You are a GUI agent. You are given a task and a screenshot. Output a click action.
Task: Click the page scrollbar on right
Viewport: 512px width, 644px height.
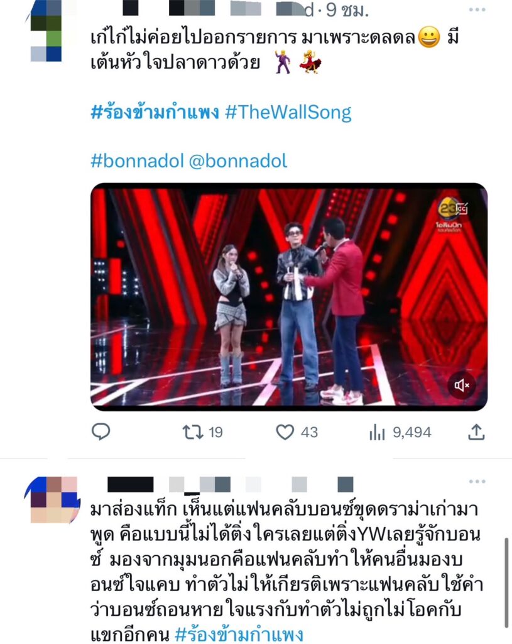[507, 582]
